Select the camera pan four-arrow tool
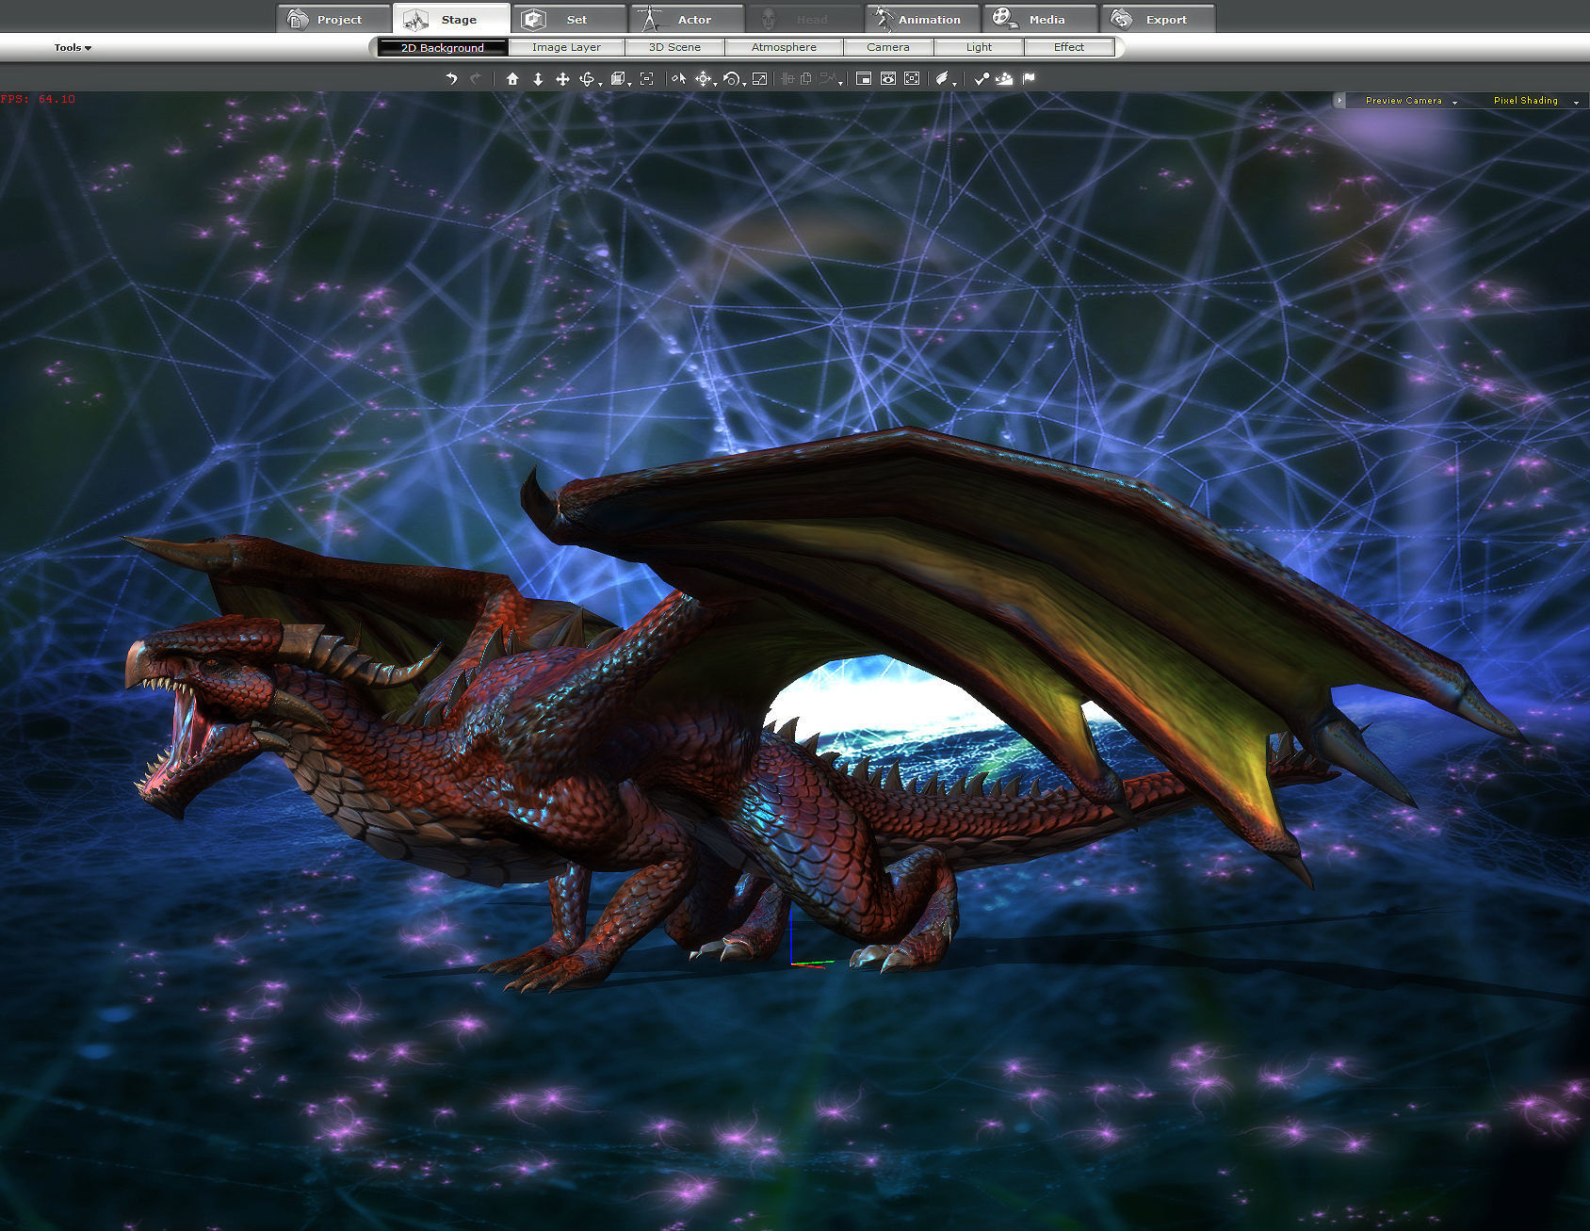Screen dimensions: 1590x1231 tap(562, 79)
